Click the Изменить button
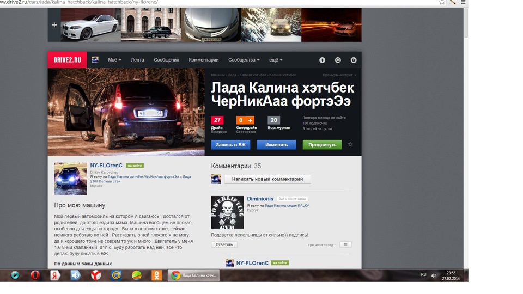Viewport: 523px width, 294px height. pos(277,145)
